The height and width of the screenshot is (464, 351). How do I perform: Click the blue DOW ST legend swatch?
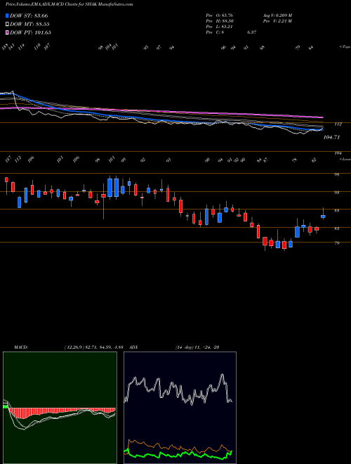pyautogui.click(x=7, y=15)
